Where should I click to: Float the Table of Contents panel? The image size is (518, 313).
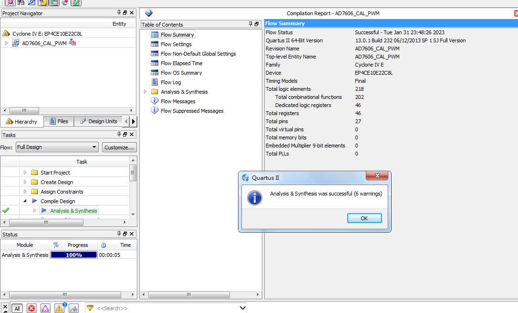[256, 24]
